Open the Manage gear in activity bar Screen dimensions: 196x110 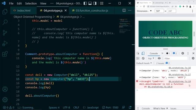(x=5, y=100)
